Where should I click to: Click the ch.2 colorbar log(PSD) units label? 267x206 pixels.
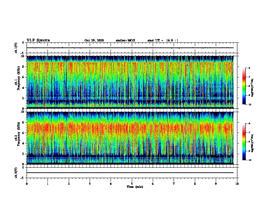[253, 143]
